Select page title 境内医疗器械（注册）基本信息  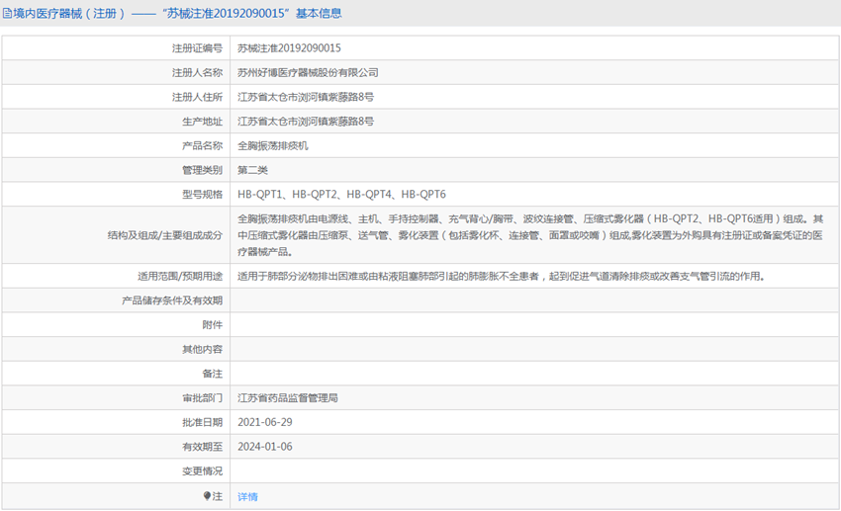pos(177,14)
